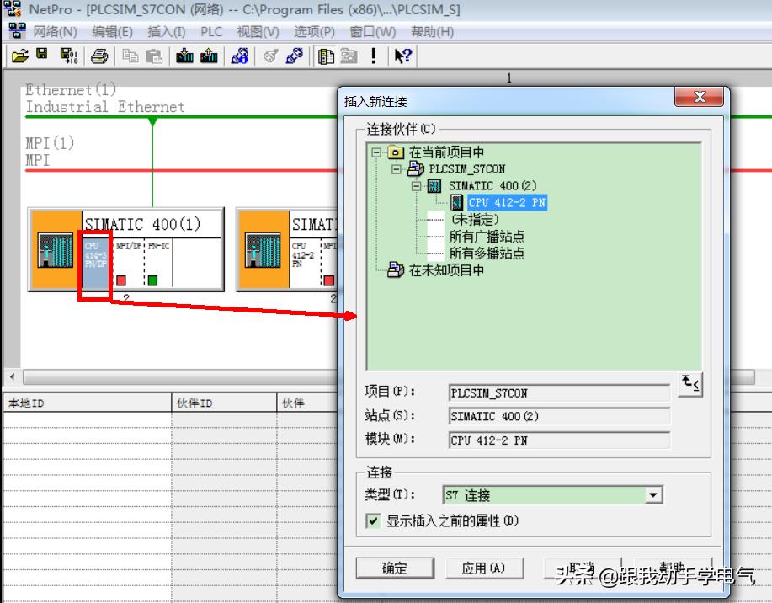
Task: Click the Save and Compile toolbar icon
Action: [x=70, y=56]
